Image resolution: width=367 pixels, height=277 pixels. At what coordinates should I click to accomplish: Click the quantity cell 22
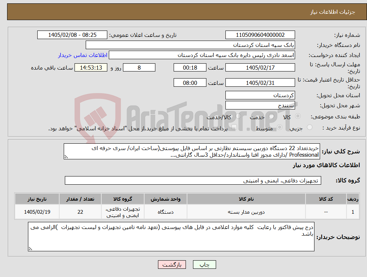[80, 212]
